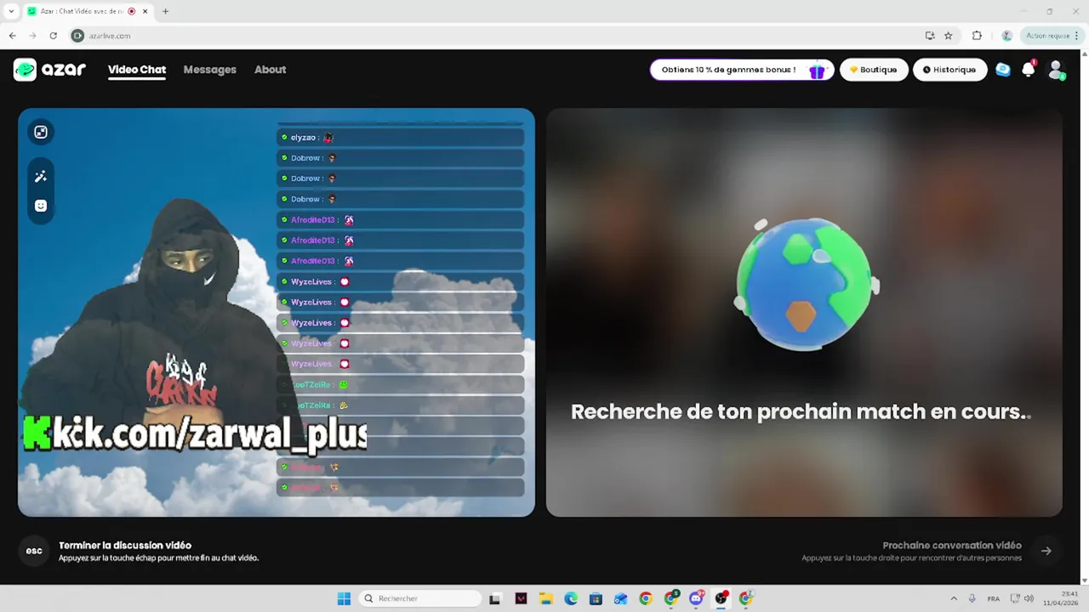The width and height of the screenshot is (1089, 612).
Task: Click 'Terminer la discussion vidéo' text
Action: 125,546
